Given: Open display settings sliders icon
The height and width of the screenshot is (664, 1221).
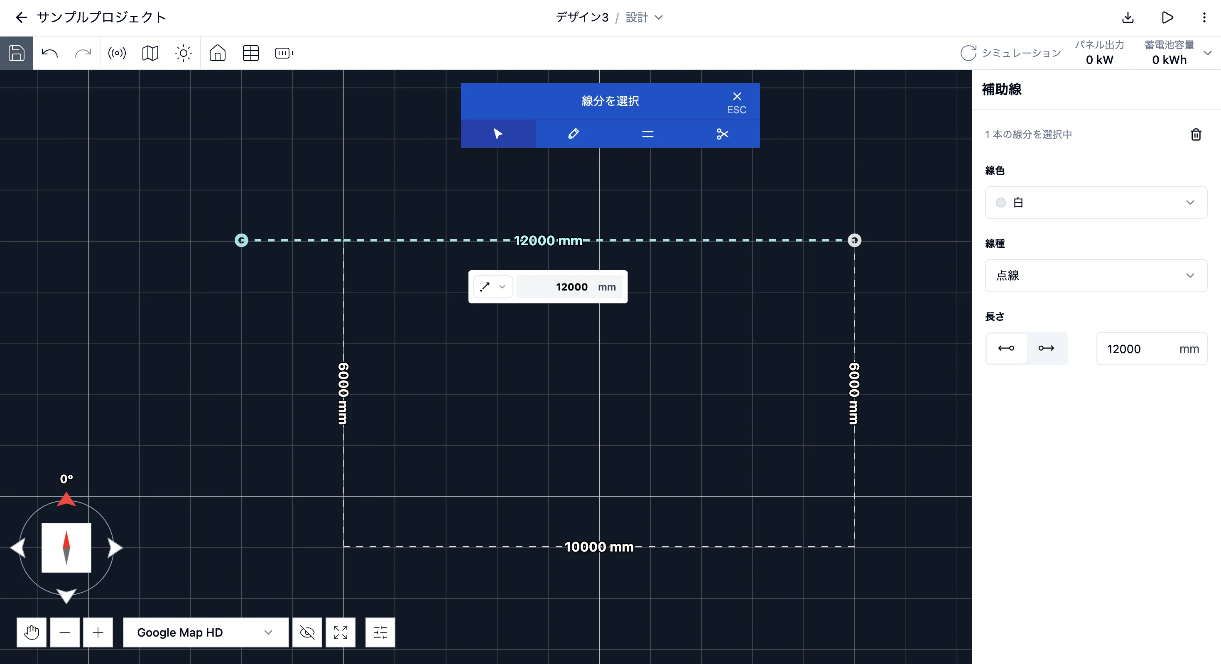Looking at the screenshot, I should [x=380, y=632].
